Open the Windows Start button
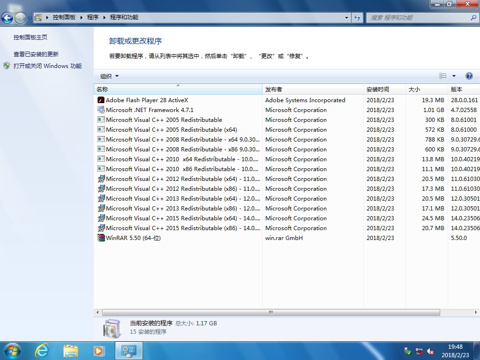The width and height of the screenshot is (480, 360). tap(12, 351)
